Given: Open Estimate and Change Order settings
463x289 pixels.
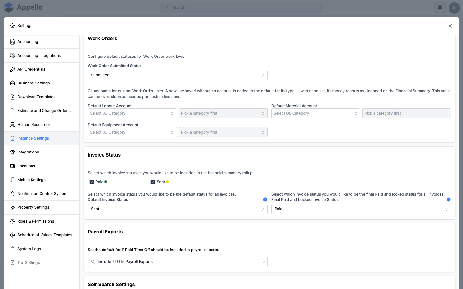Looking at the screenshot, I should pyautogui.click(x=42, y=111).
